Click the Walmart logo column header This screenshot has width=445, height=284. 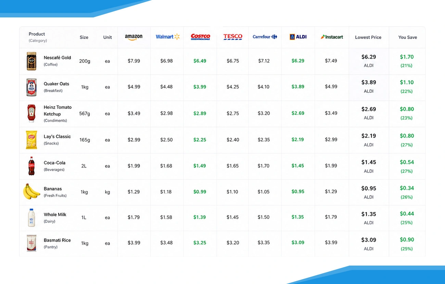168,37
